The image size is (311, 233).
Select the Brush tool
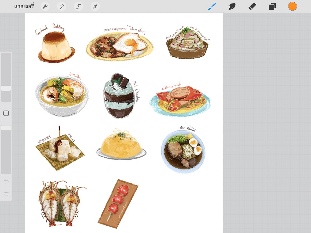click(x=212, y=6)
